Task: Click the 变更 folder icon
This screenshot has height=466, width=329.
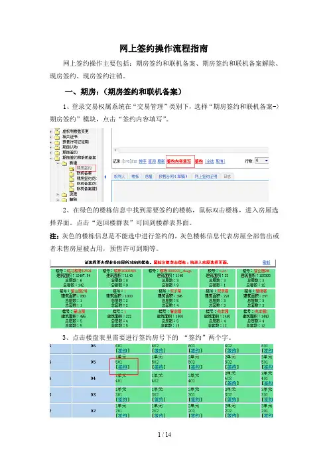Action: point(64,194)
